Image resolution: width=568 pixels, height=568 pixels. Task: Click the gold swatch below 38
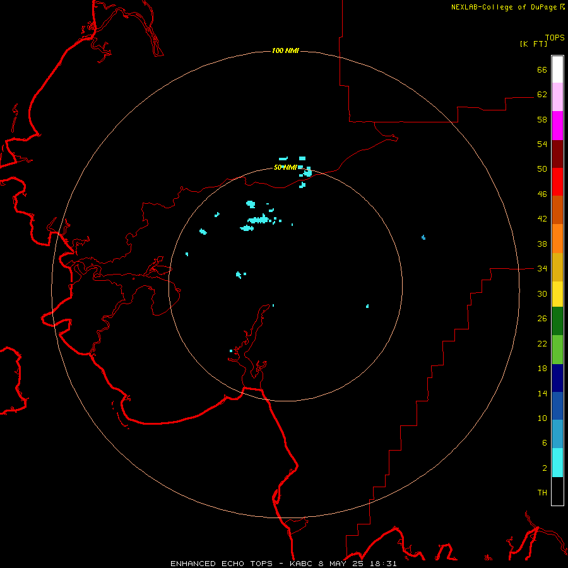(x=557, y=267)
